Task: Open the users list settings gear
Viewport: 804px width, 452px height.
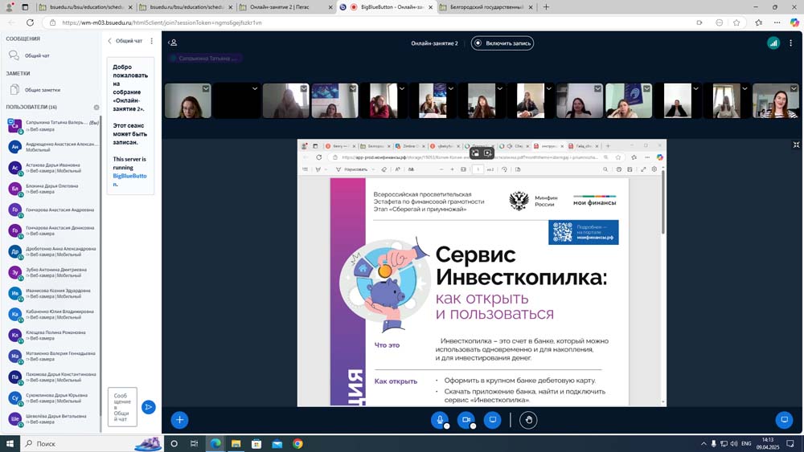Action: (96, 108)
